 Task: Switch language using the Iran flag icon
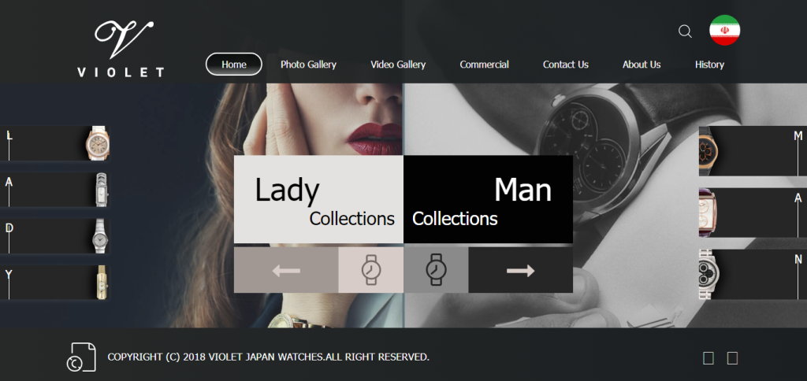725,31
